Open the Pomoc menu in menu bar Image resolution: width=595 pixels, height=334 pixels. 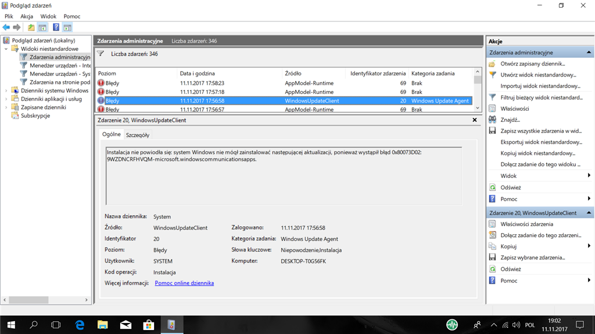pyautogui.click(x=71, y=16)
